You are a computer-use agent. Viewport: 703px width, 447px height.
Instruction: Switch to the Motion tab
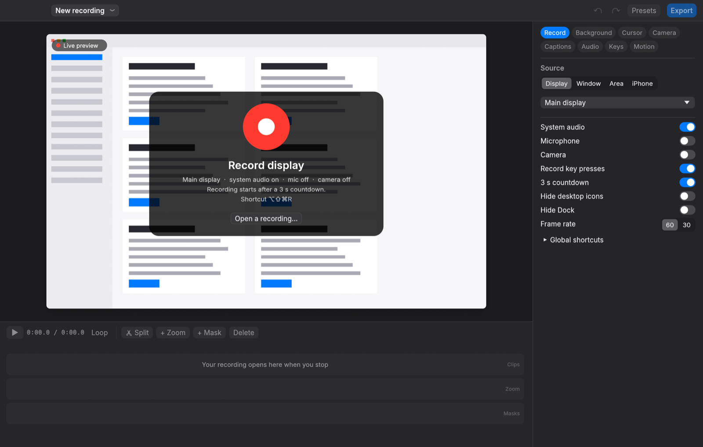tap(644, 47)
